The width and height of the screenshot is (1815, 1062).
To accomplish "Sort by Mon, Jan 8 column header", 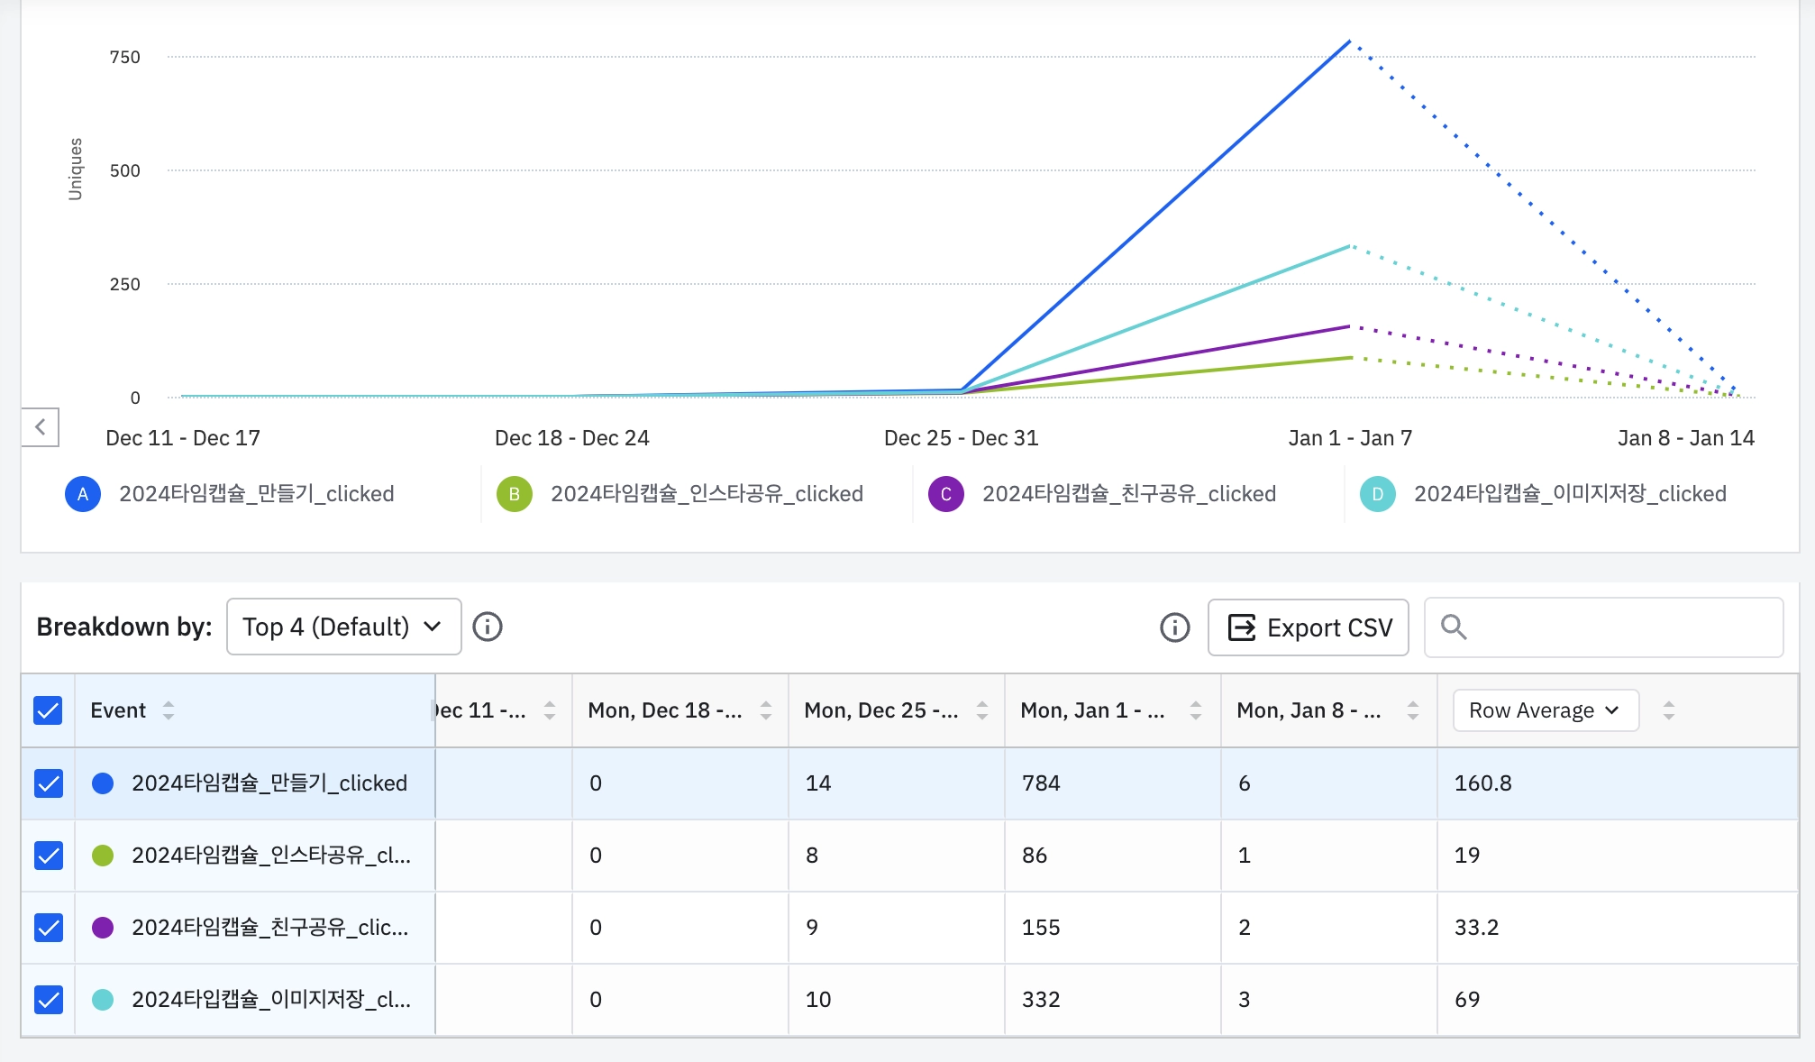I will click(x=1412, y=710).
